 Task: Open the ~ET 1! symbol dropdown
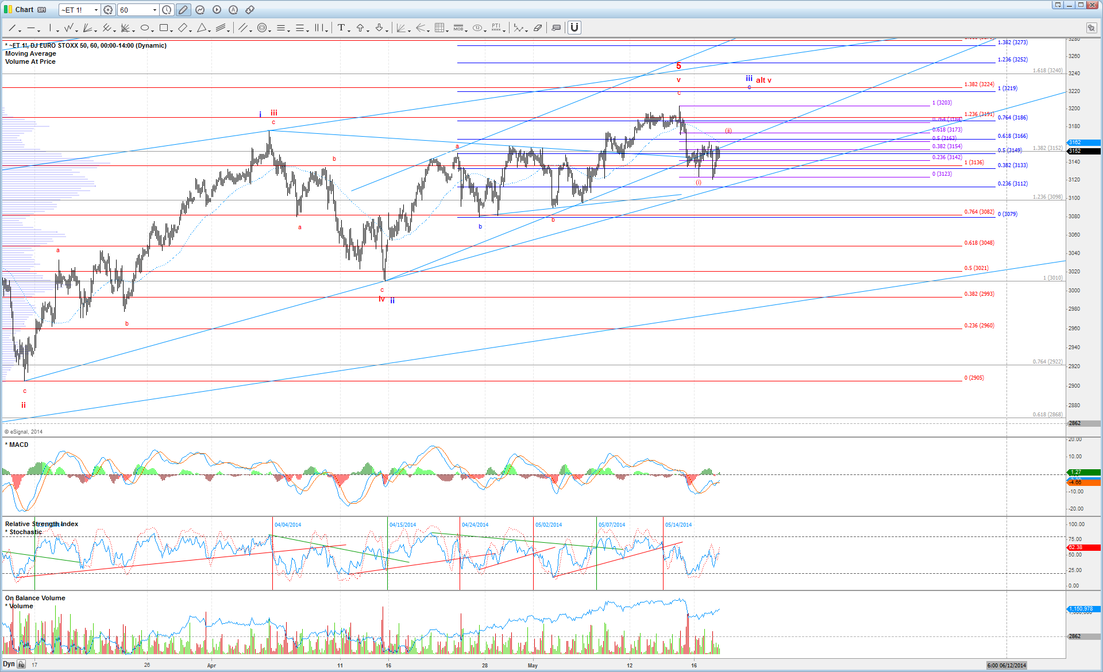pyautogui.click(x=96, y=10)
